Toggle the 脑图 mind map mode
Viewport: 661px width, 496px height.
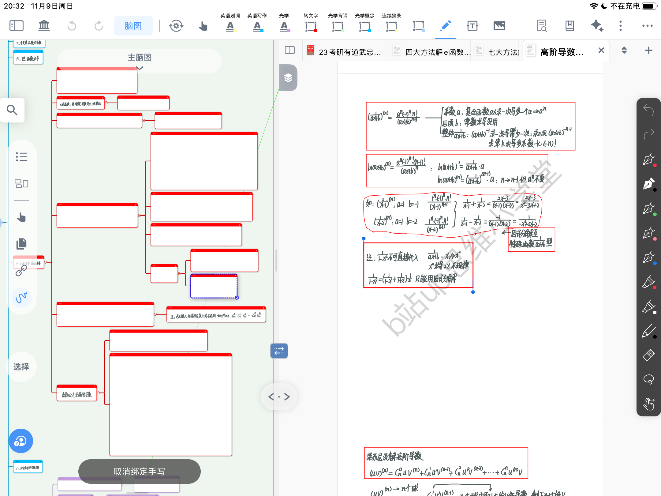[133, 26]
